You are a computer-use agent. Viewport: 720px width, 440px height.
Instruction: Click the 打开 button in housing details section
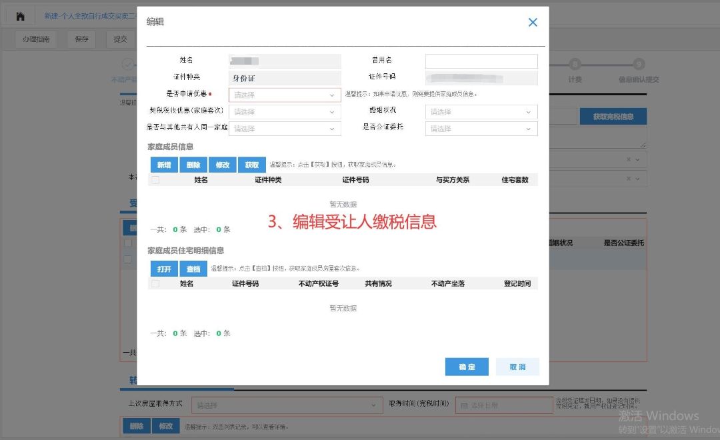pos(163,269)
